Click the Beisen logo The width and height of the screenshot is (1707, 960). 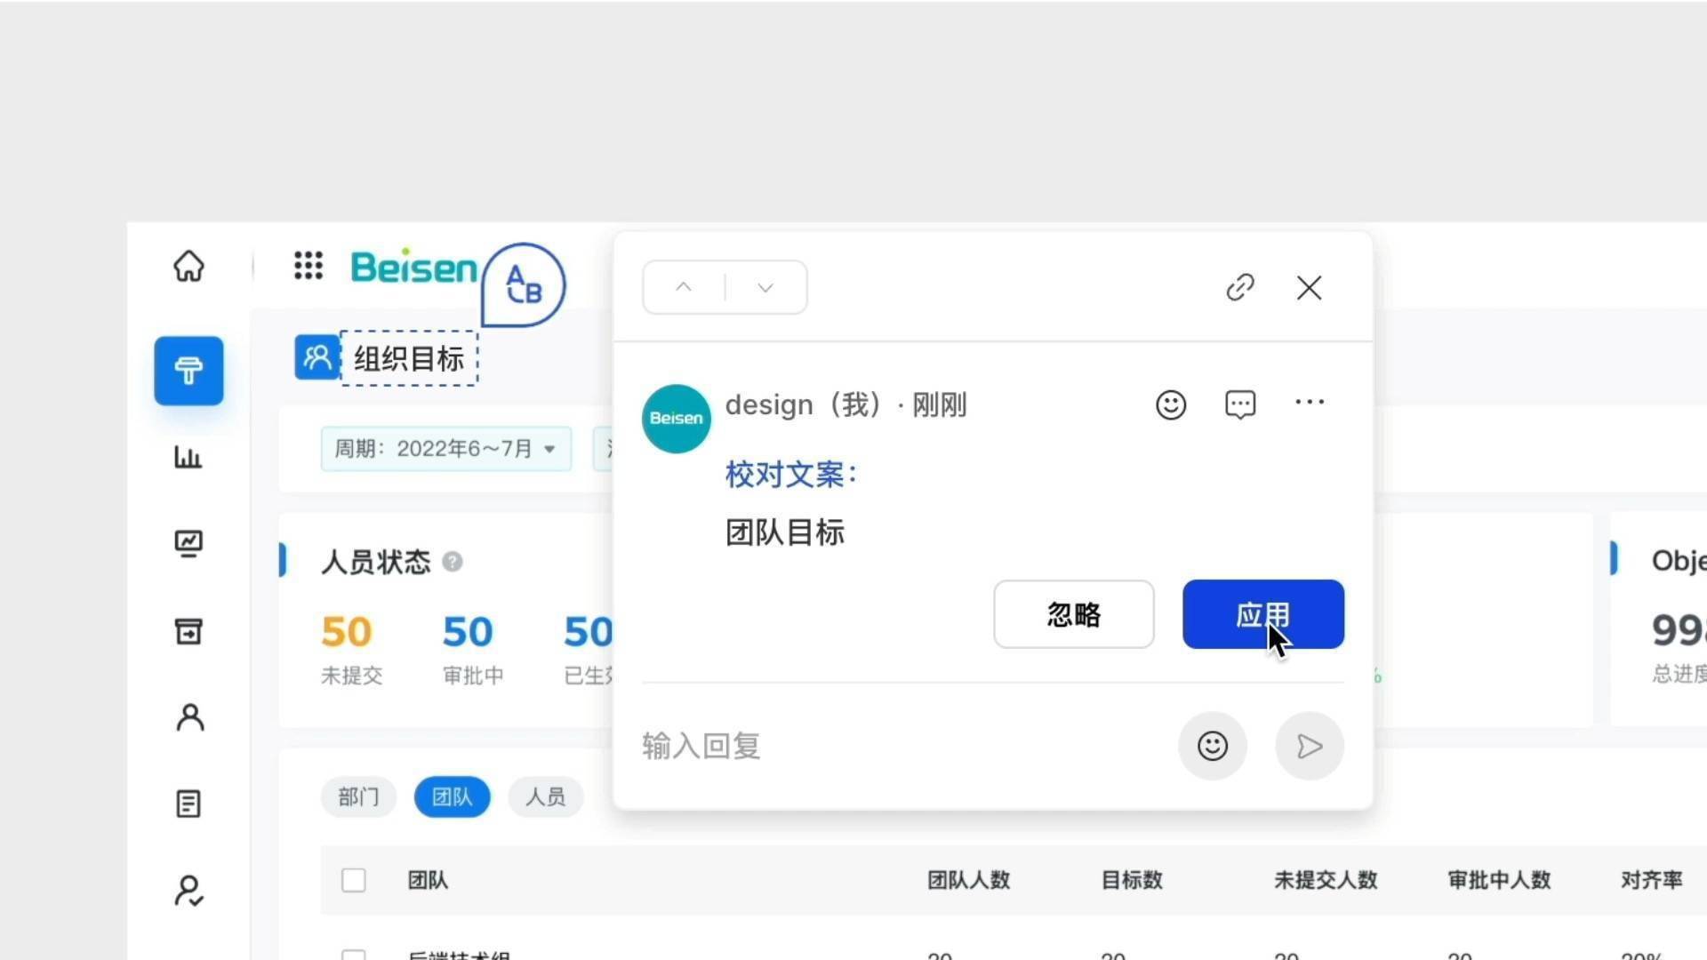414,267
